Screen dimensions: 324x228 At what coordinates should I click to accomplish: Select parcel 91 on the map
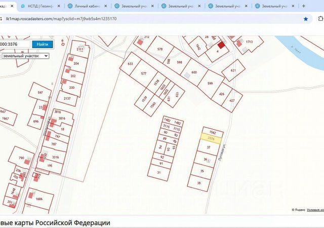coord(161,164)
